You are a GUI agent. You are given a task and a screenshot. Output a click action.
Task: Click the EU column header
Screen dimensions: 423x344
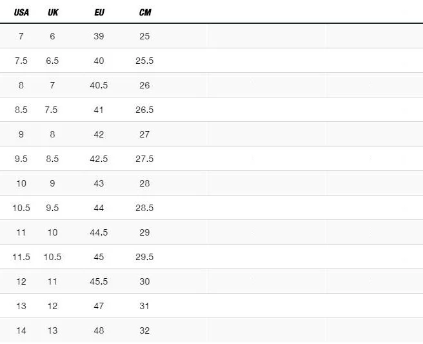[x=99, y=12]
